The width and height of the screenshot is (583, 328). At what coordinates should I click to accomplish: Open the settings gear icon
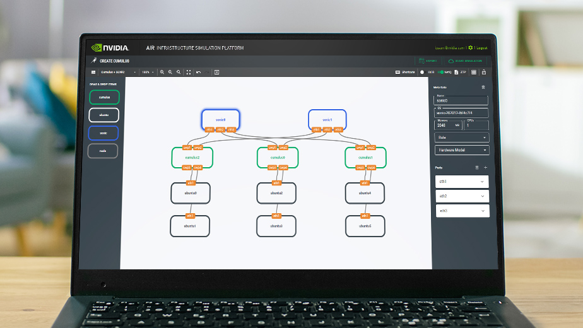point(471,48)
